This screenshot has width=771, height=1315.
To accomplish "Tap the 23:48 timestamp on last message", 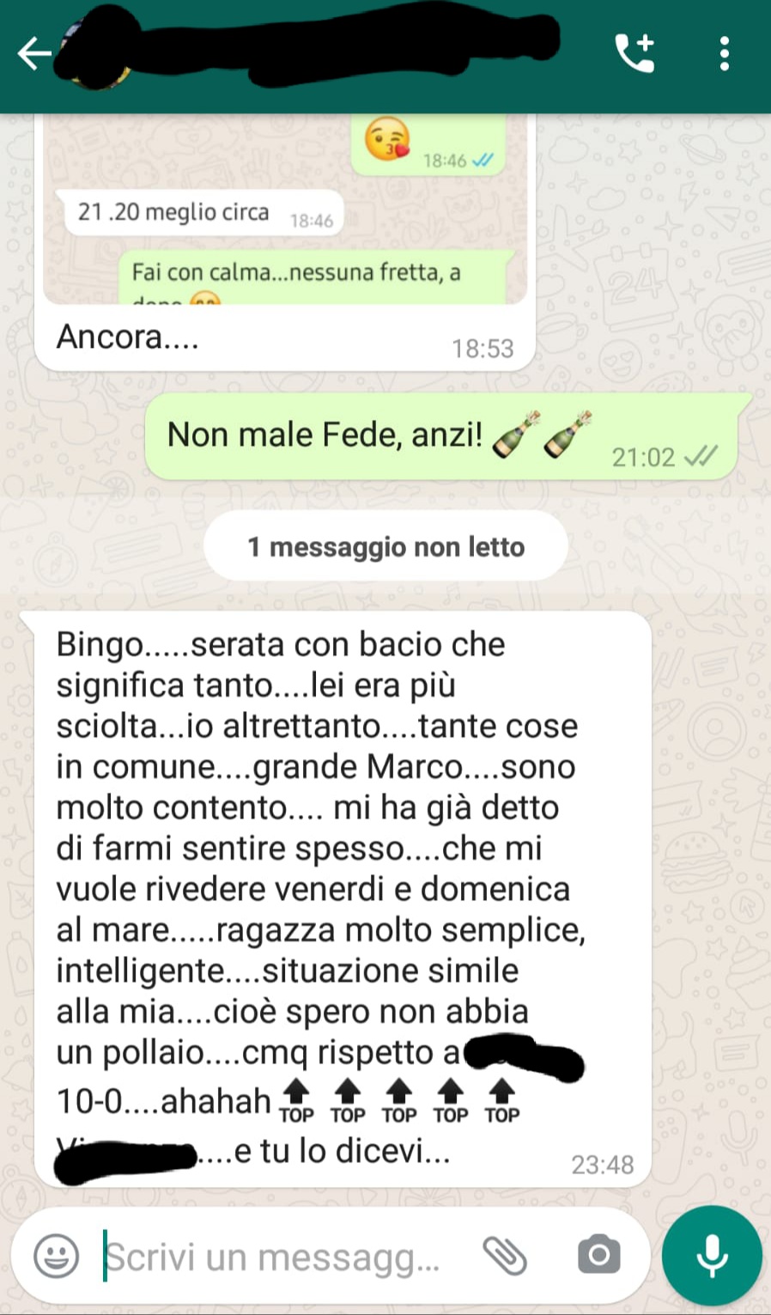I will click(603, 1165).
